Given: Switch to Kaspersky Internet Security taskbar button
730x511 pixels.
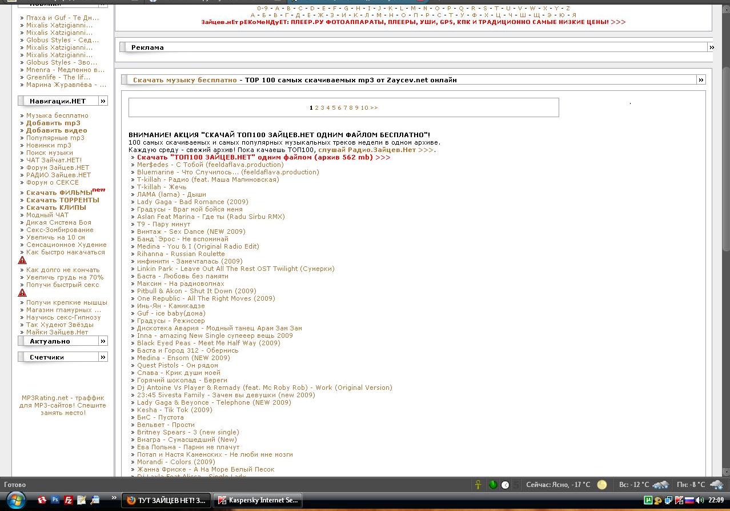Looking at the screenshot, I should pos(257,500).
